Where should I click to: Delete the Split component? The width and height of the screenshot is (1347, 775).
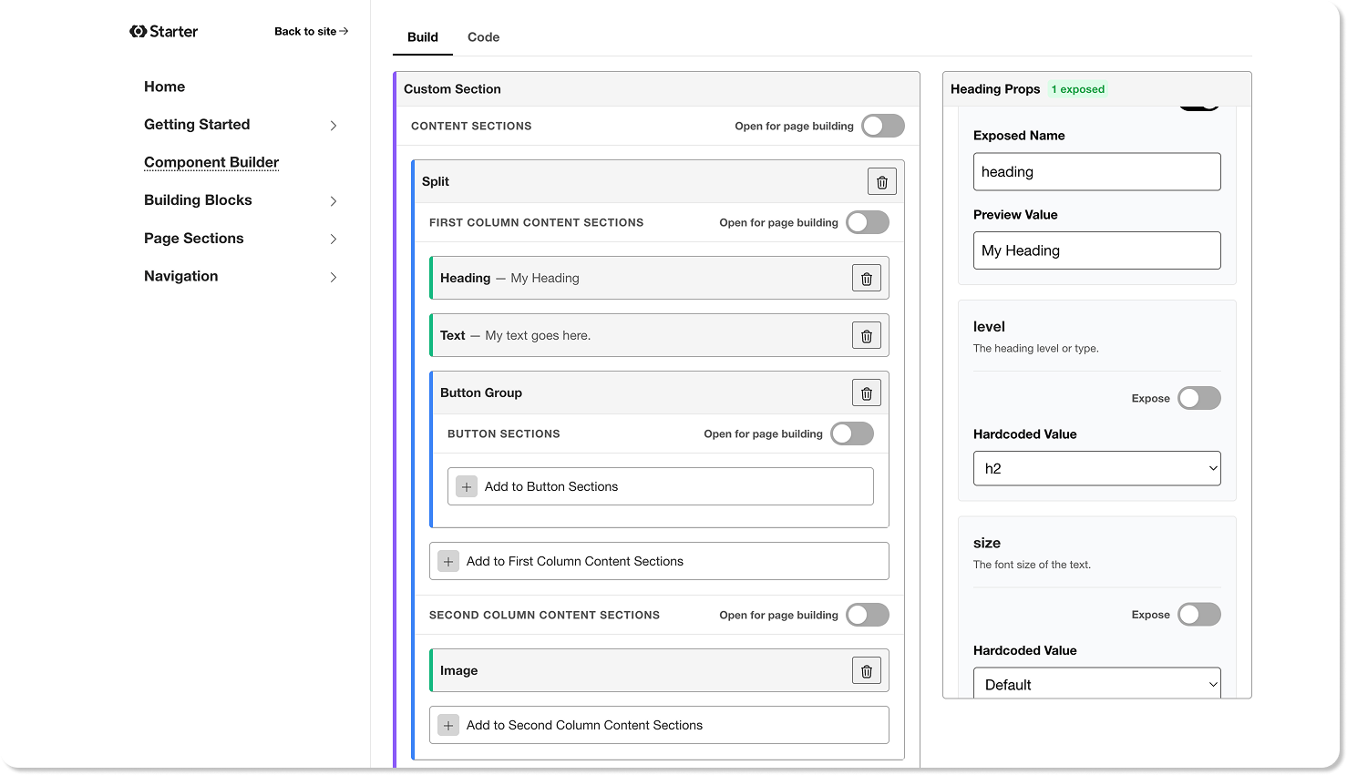click(x=881, y=181)
